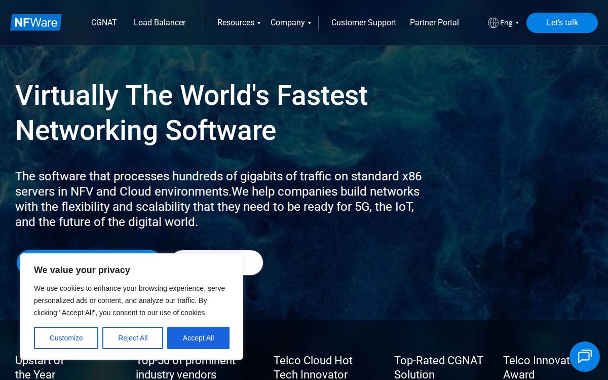Screen dimensions: 608x380
Task: Click the Let's talk button
Action: pos(562,23)
